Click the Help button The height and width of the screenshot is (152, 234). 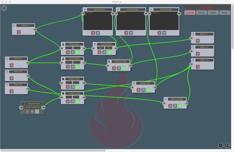point(213,13)
